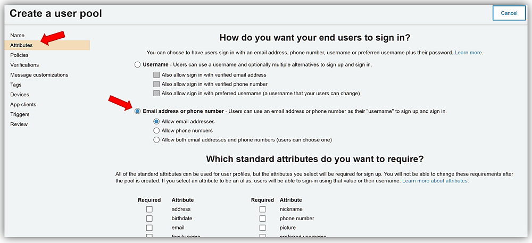Select the Attributes sidebar step
The image size is (532, 243).
(21, 45)
